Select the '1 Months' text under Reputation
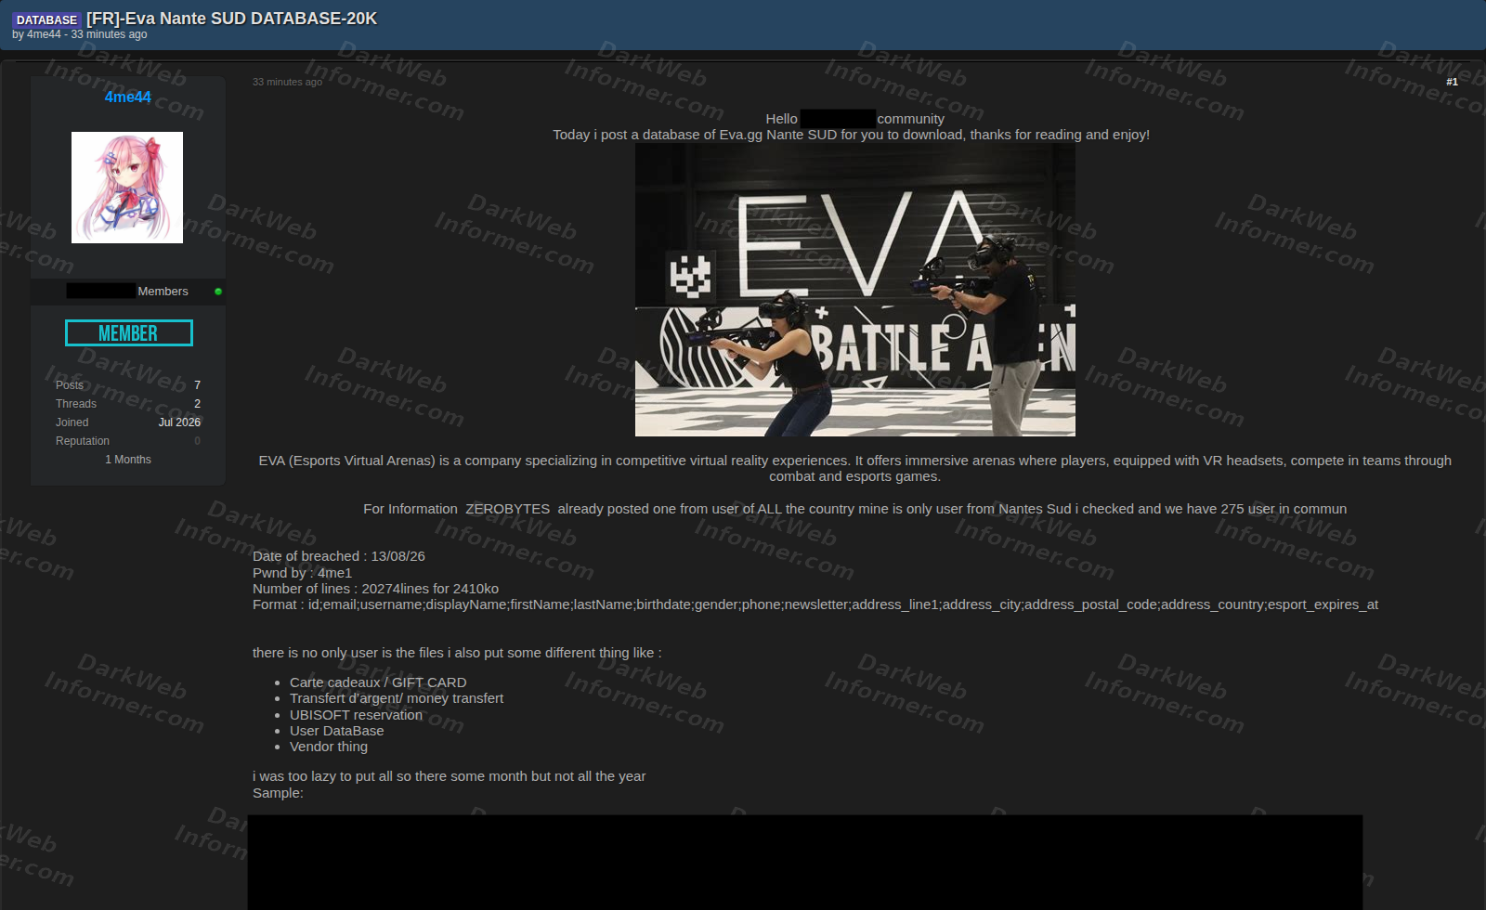 (128, 460)
